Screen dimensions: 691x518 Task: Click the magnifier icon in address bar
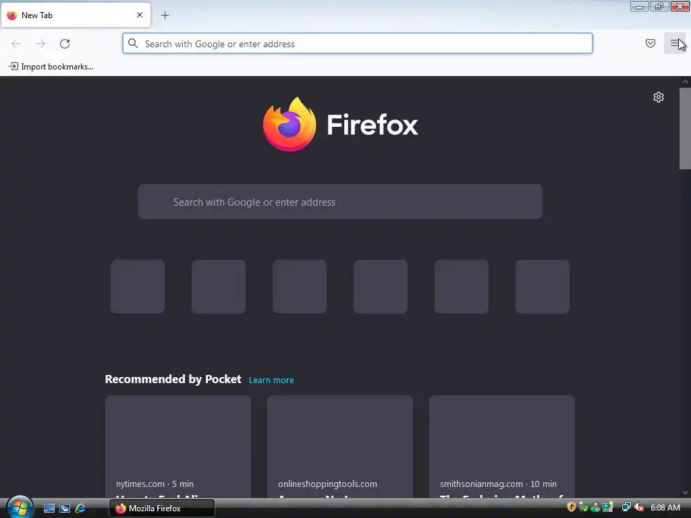point(133,43)
